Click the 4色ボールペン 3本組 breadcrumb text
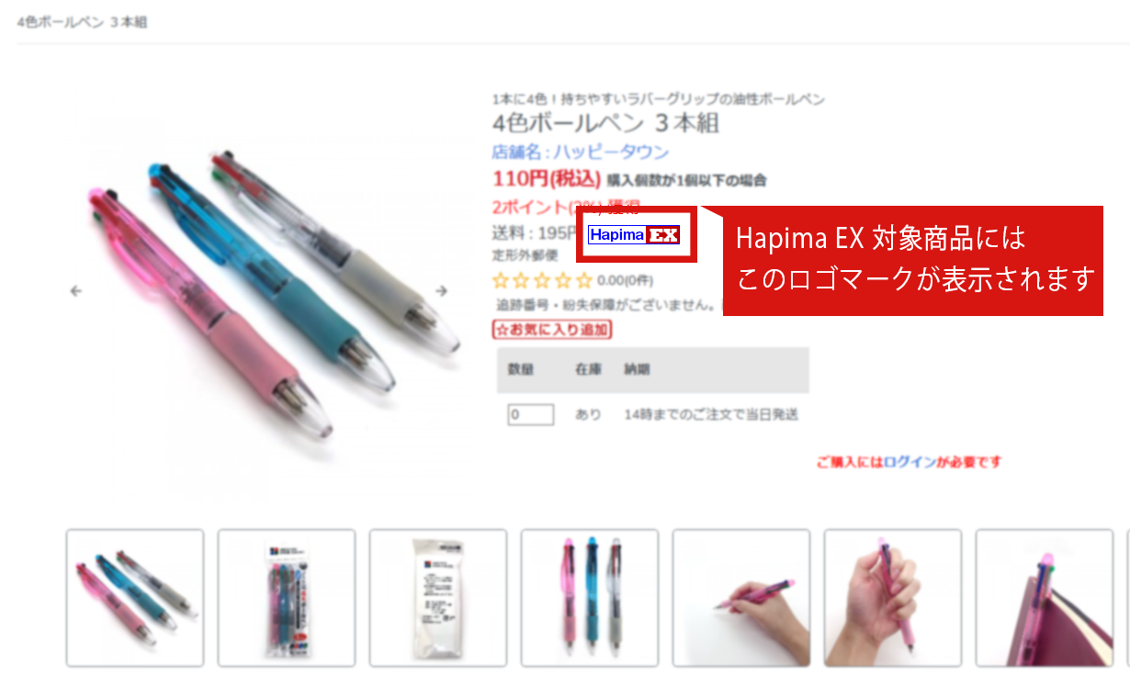 82,22
